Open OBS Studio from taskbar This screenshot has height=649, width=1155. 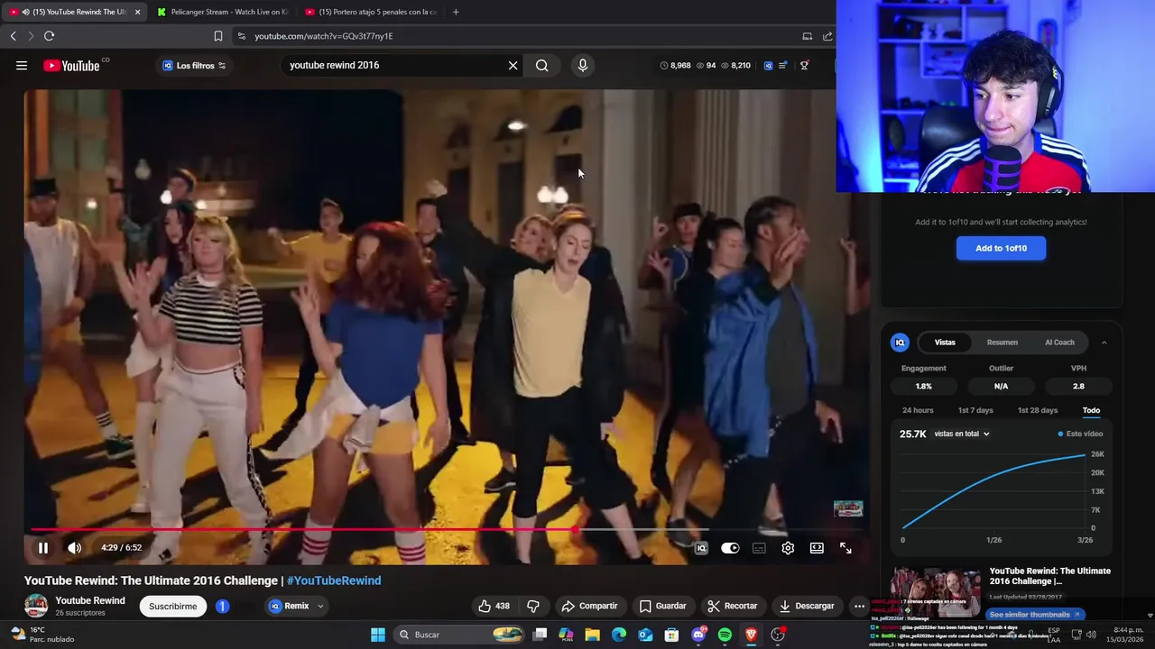tap(777, 635)
